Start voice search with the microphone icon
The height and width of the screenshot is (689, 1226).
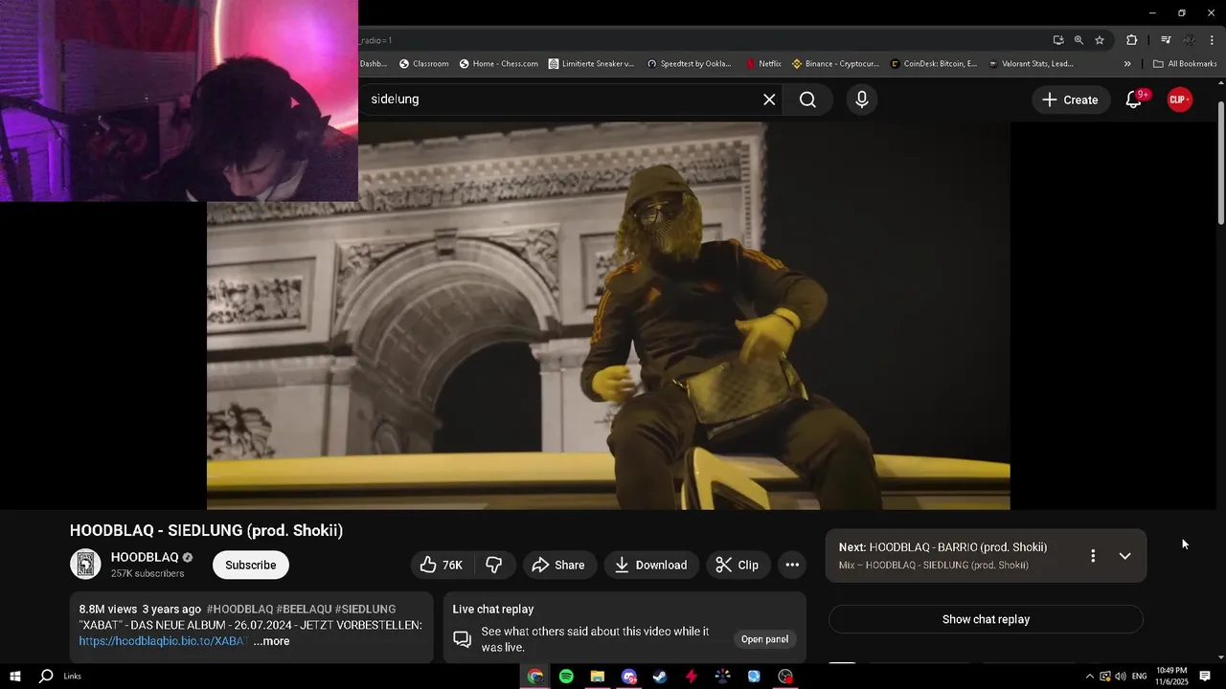(x=862, y=100)
